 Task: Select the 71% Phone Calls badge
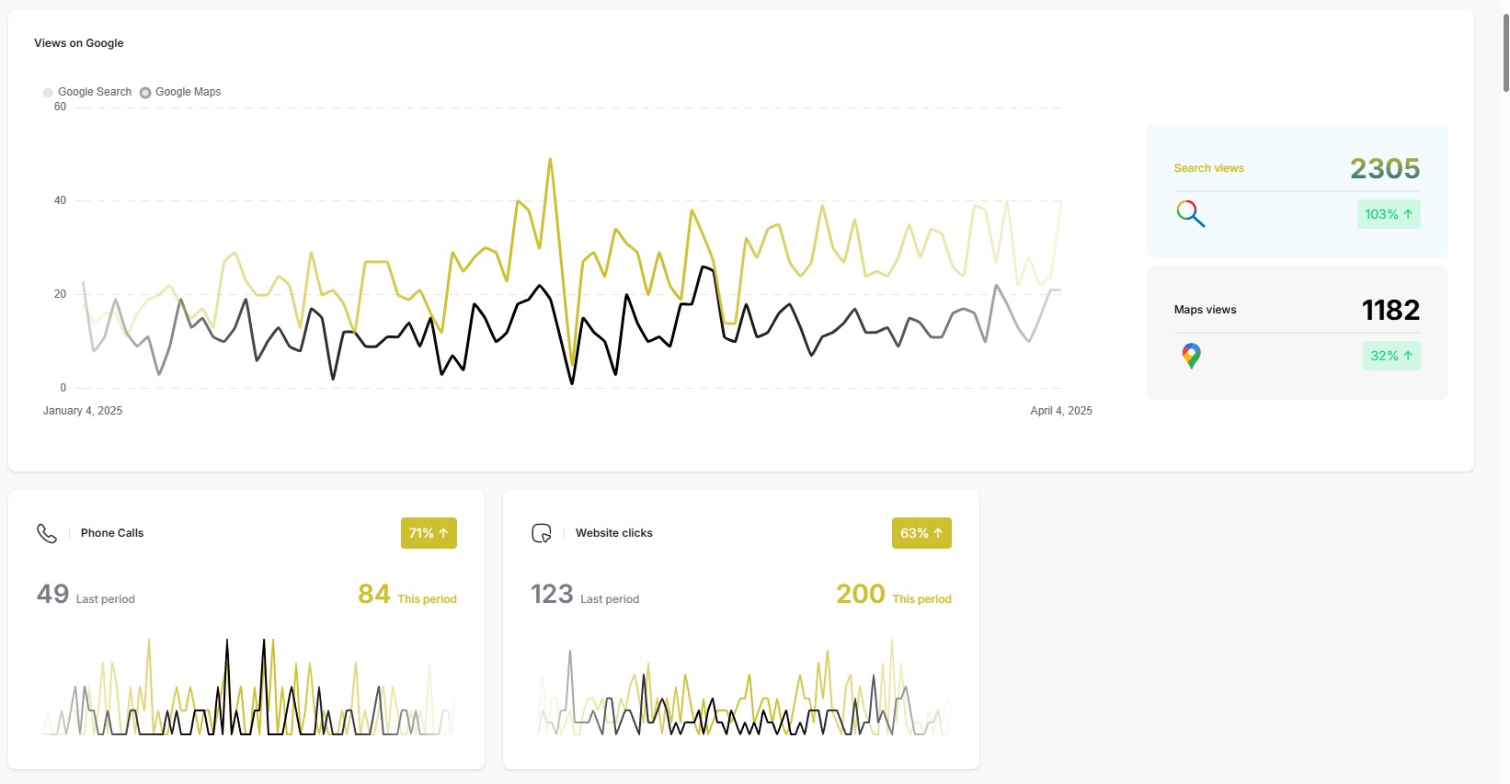pos(429,533)
